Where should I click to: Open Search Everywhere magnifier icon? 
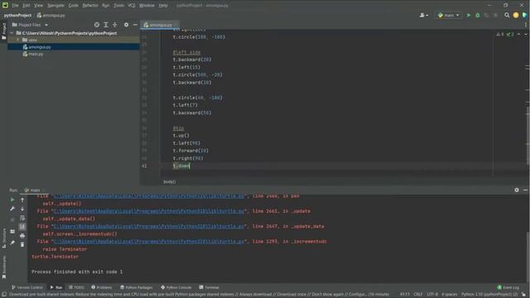click(507, 15)
